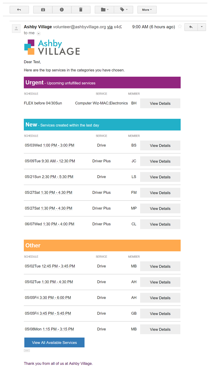Click the back arrow toolbar icon

(x=19, y=10)
